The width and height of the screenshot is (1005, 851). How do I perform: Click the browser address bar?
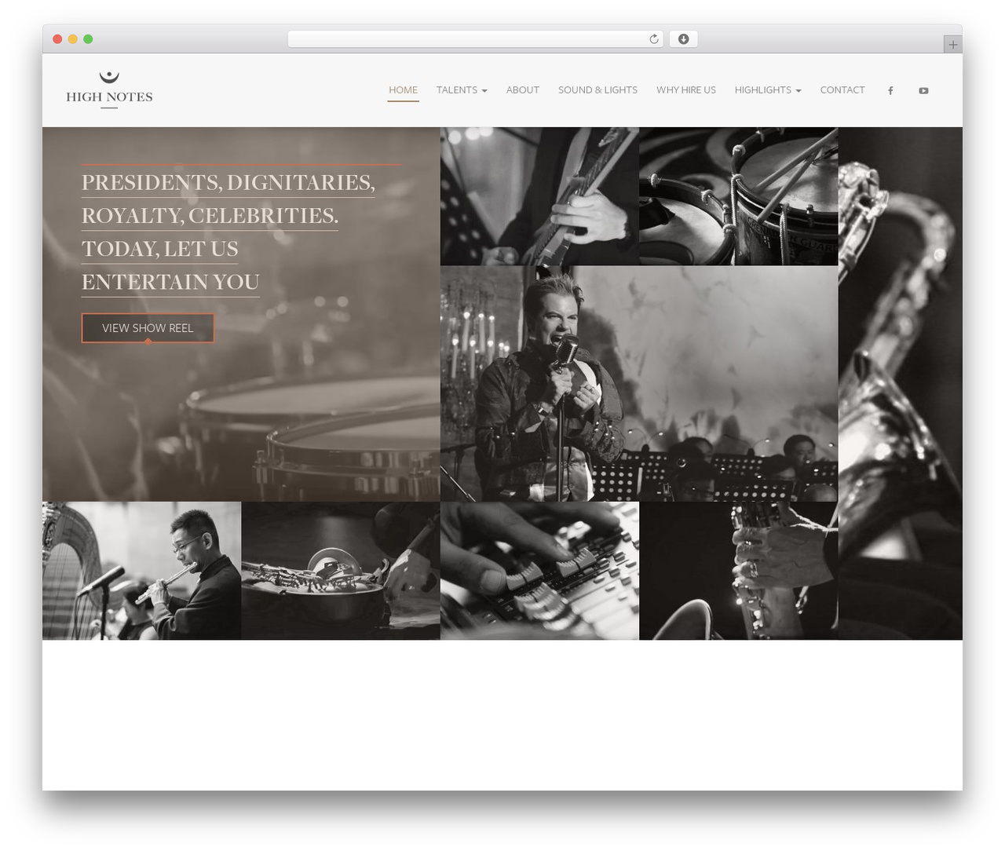point(476,39)
